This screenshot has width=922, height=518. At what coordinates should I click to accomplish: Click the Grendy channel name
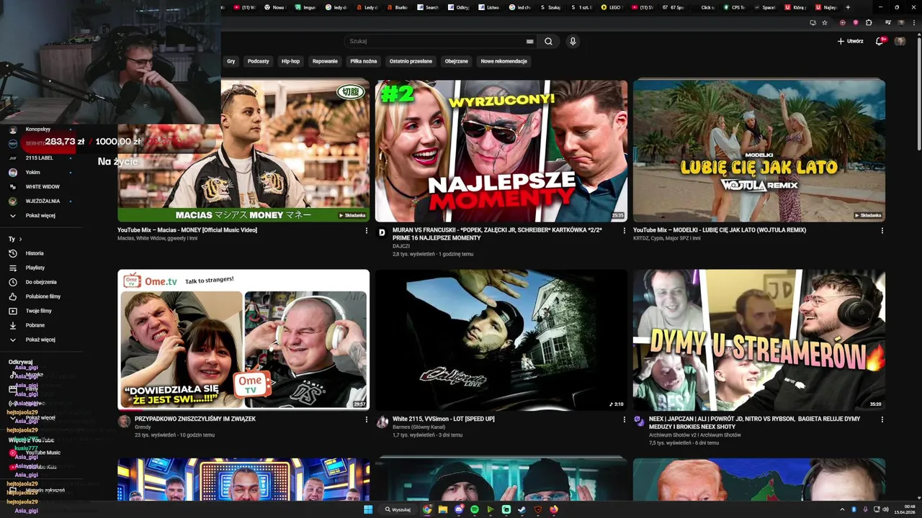pos(143,427)
